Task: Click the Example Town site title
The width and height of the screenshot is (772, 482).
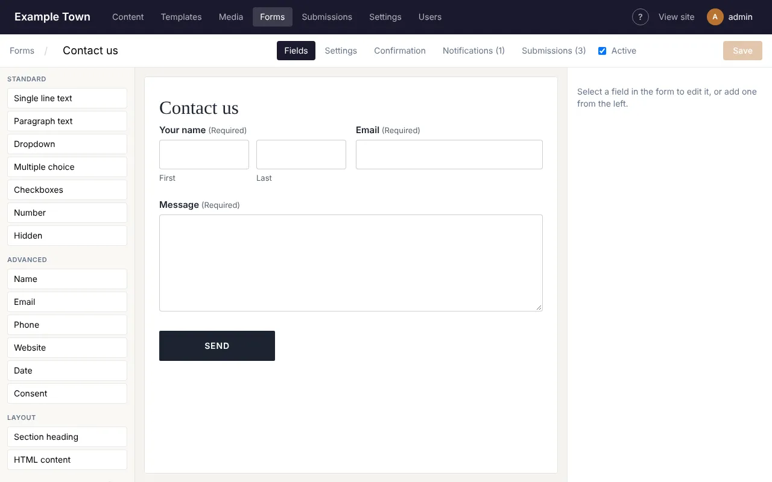Action: pos(52,17)
